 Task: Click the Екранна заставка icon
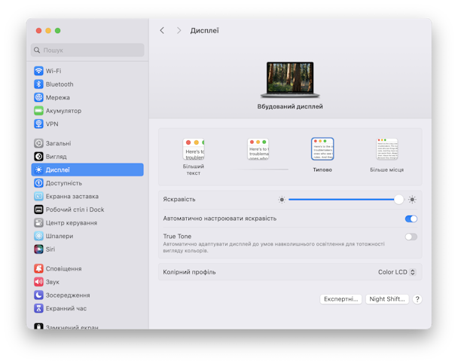coord(38,196)
